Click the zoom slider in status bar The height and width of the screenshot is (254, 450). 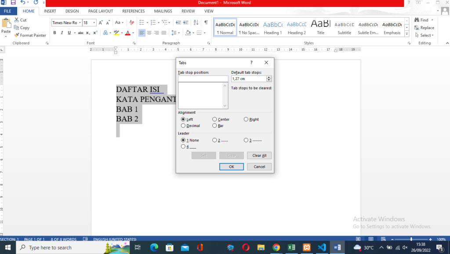coord(411,239)
